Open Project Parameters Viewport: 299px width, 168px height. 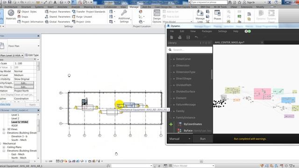(57, 12)
